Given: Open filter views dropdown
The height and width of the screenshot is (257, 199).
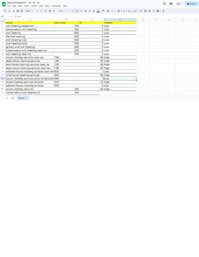Looking at the screenshot, I should tap(158, 11).
